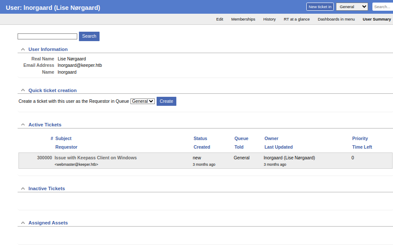Open Dashboards in menu page
This screenshot has height=245, width=393.
pos(336,19)
